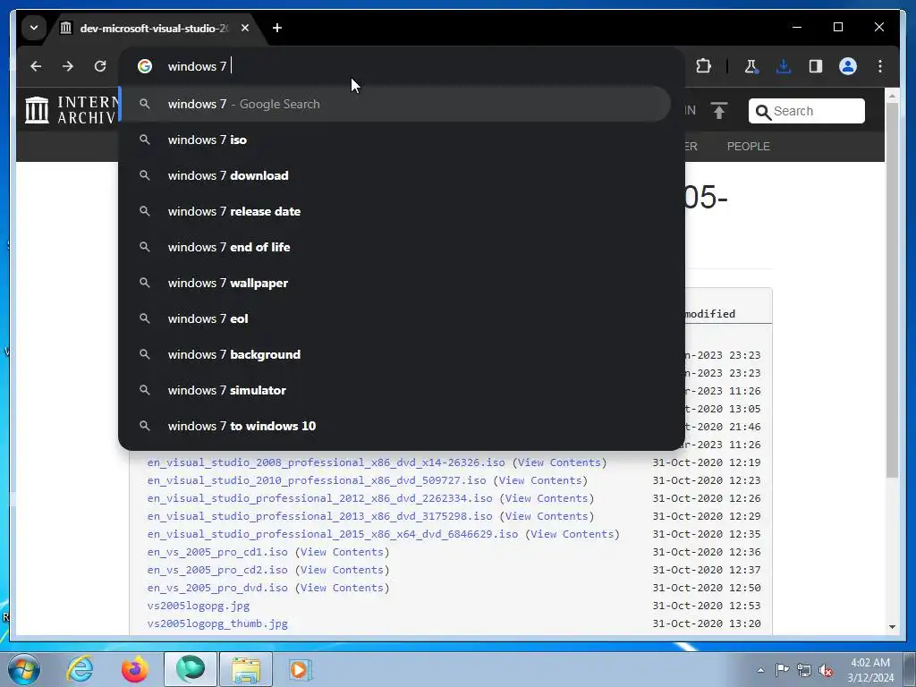Go back using the browser back arrow
The height and width of the screenshot is (687, 916).
pyautogui.click(x=36, y=66)
